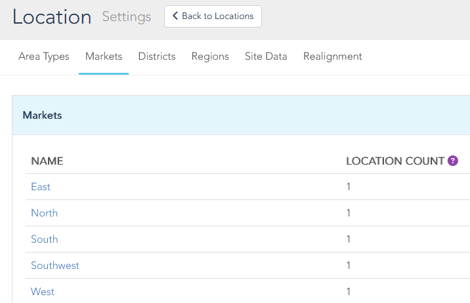Click the location count in Southwest row
470x303 pixels.
pyautogui.click(x=349, y=266)
